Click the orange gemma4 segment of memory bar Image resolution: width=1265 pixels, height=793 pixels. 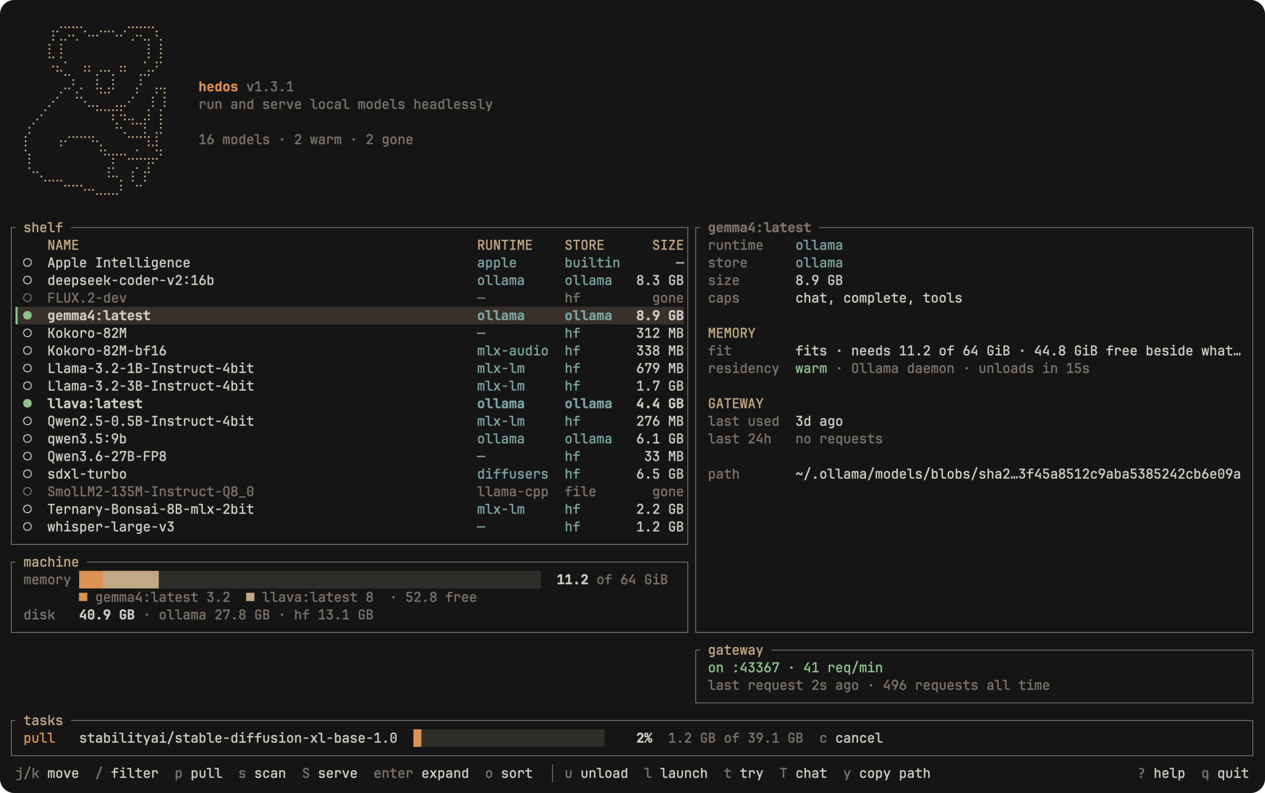tap(91, 579)
